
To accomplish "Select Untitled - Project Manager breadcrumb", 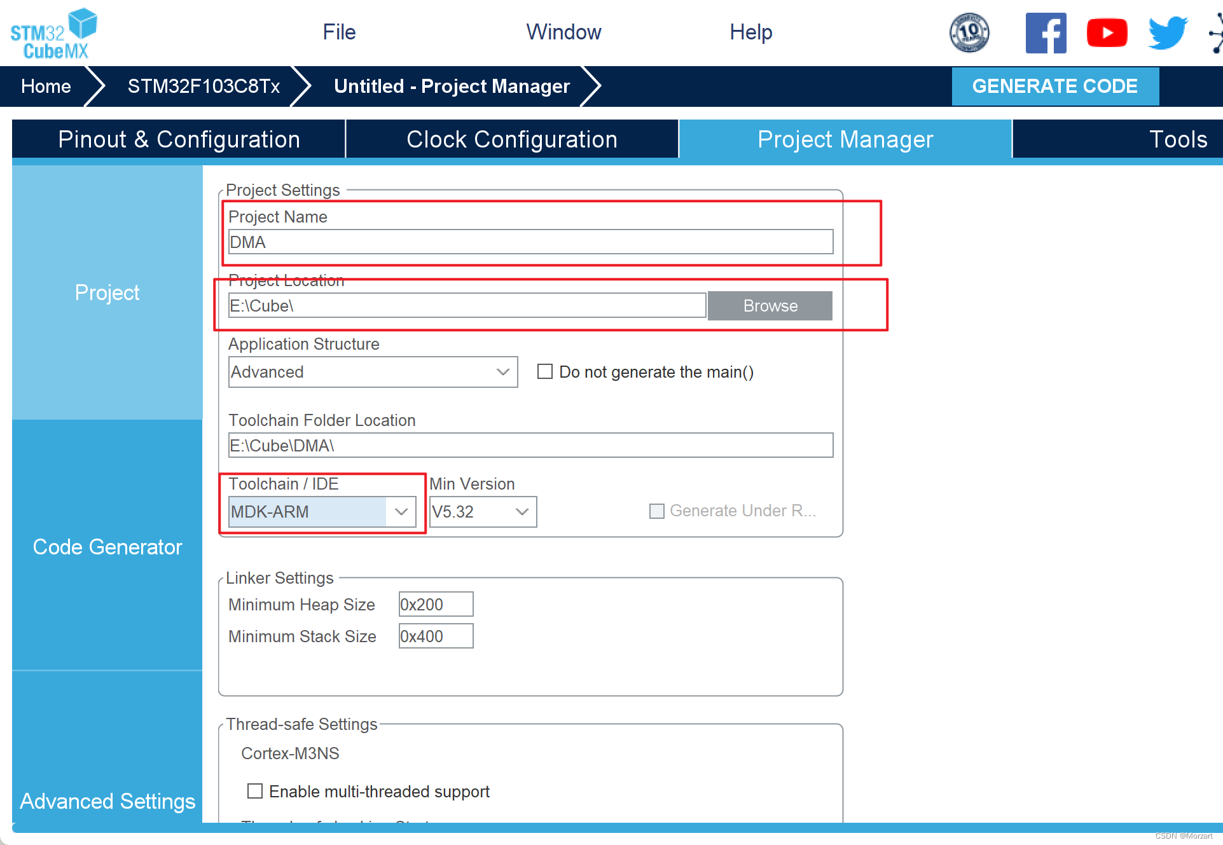I will pyautogui.click(x=452, y=86).
